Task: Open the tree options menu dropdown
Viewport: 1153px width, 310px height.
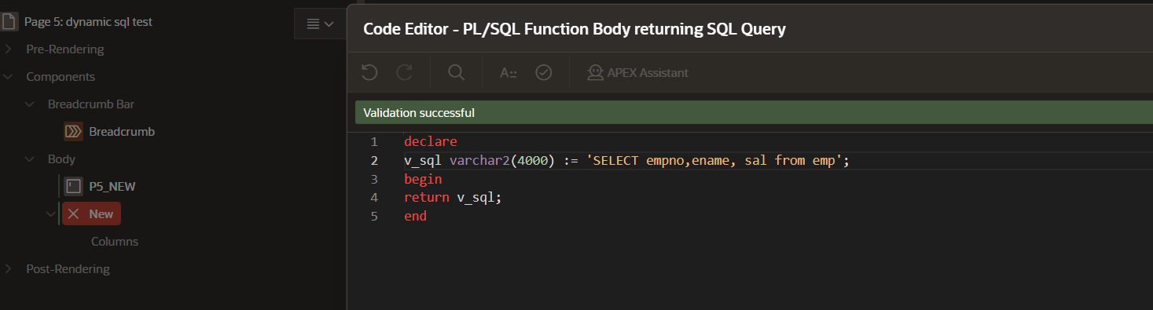Action: click(x=320, y=24)
